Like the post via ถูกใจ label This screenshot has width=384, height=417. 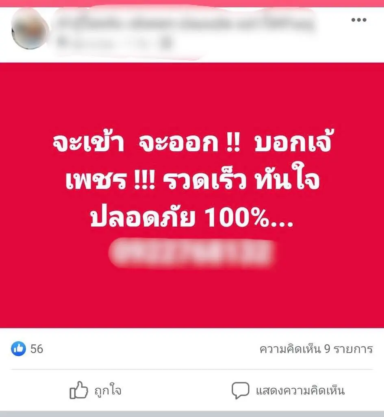click(108, 391)
